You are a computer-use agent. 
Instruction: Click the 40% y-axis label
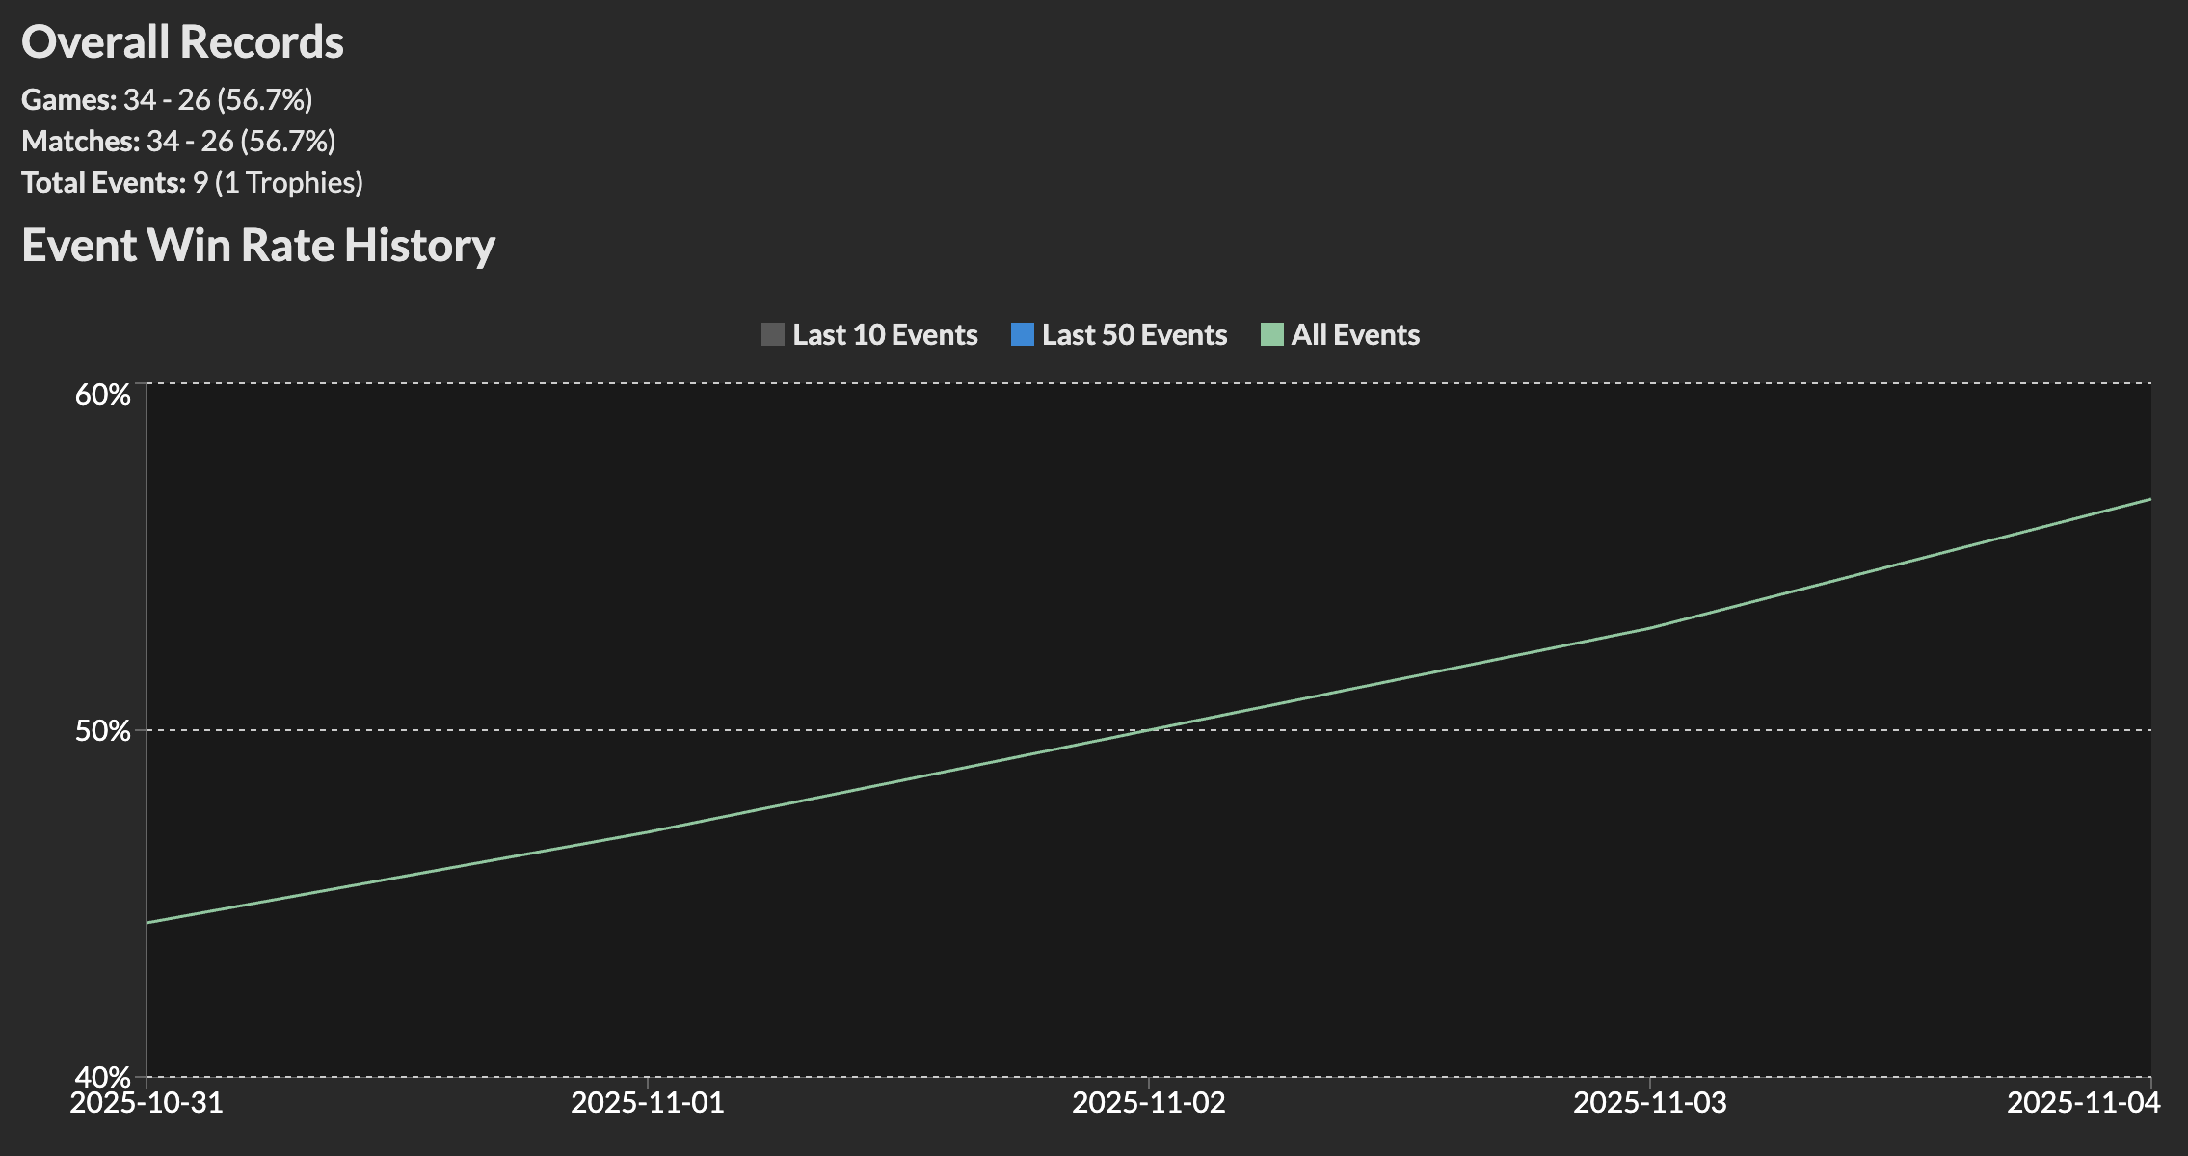[x=102, y=1076]
